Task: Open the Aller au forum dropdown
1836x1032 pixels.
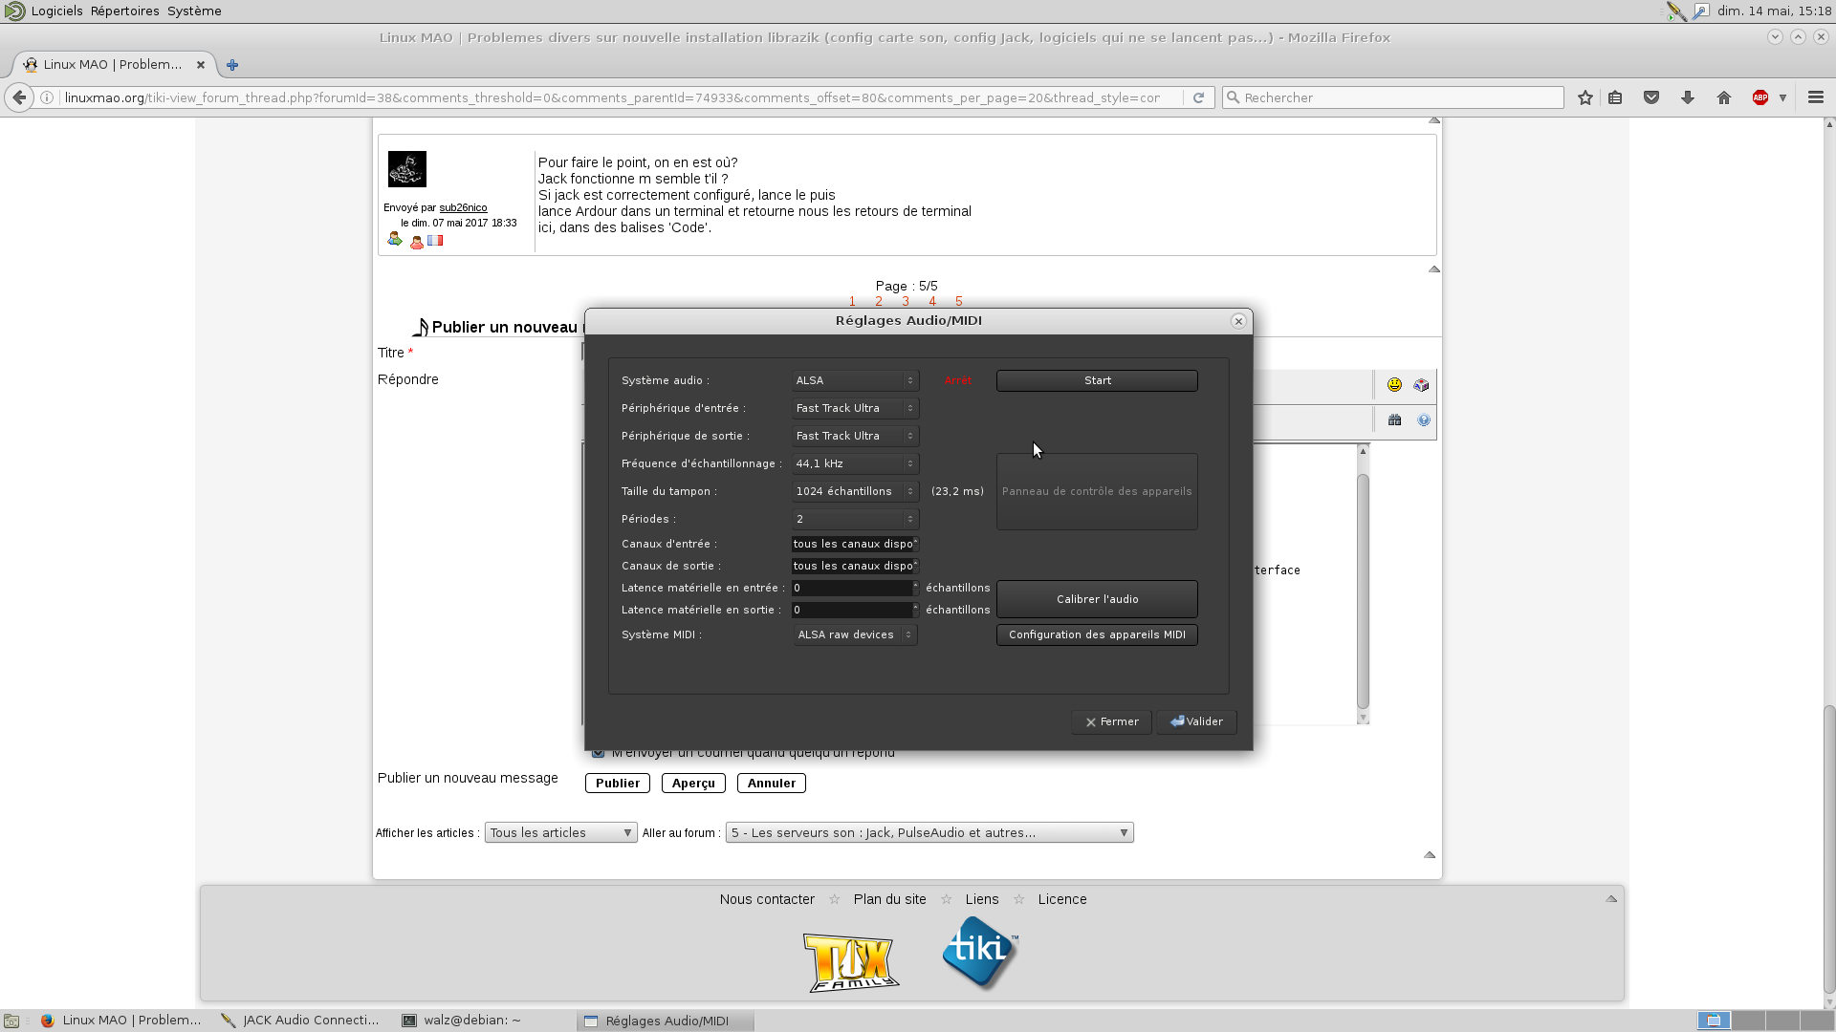Action: tap(929, 833)
